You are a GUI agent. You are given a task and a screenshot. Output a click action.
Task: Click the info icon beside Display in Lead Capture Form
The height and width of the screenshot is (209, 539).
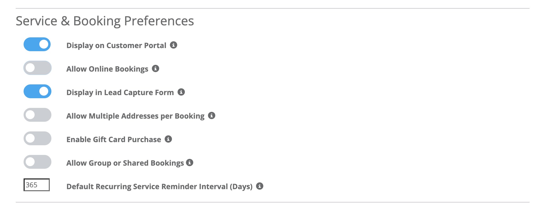click(x=181, y=92)
